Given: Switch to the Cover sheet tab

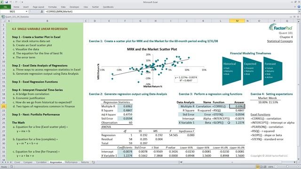Looking at the screenshot, I should coord(17,162).
